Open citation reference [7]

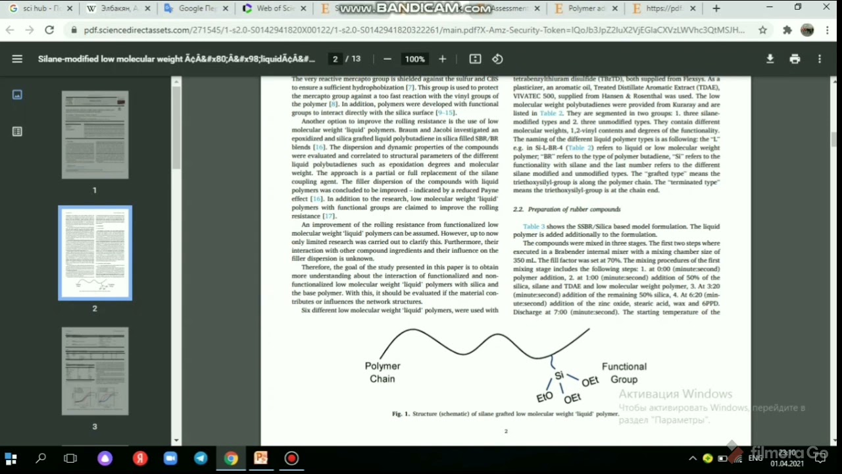point(410,88)
